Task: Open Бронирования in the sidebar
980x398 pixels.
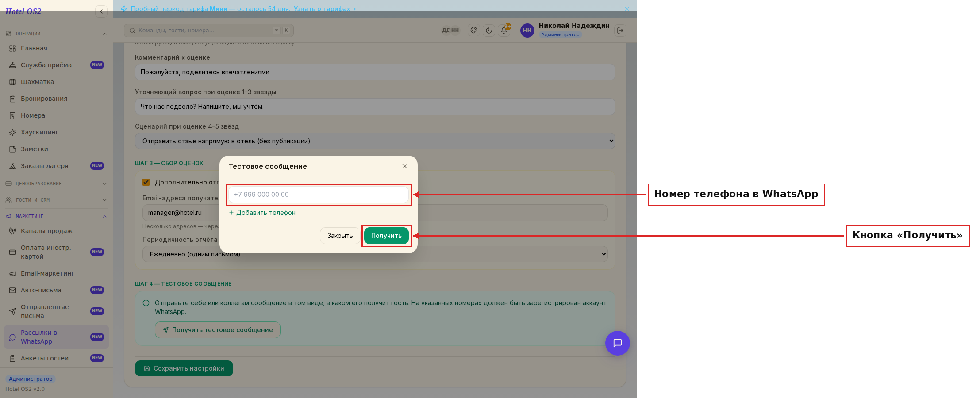Action: coord(56,99)
